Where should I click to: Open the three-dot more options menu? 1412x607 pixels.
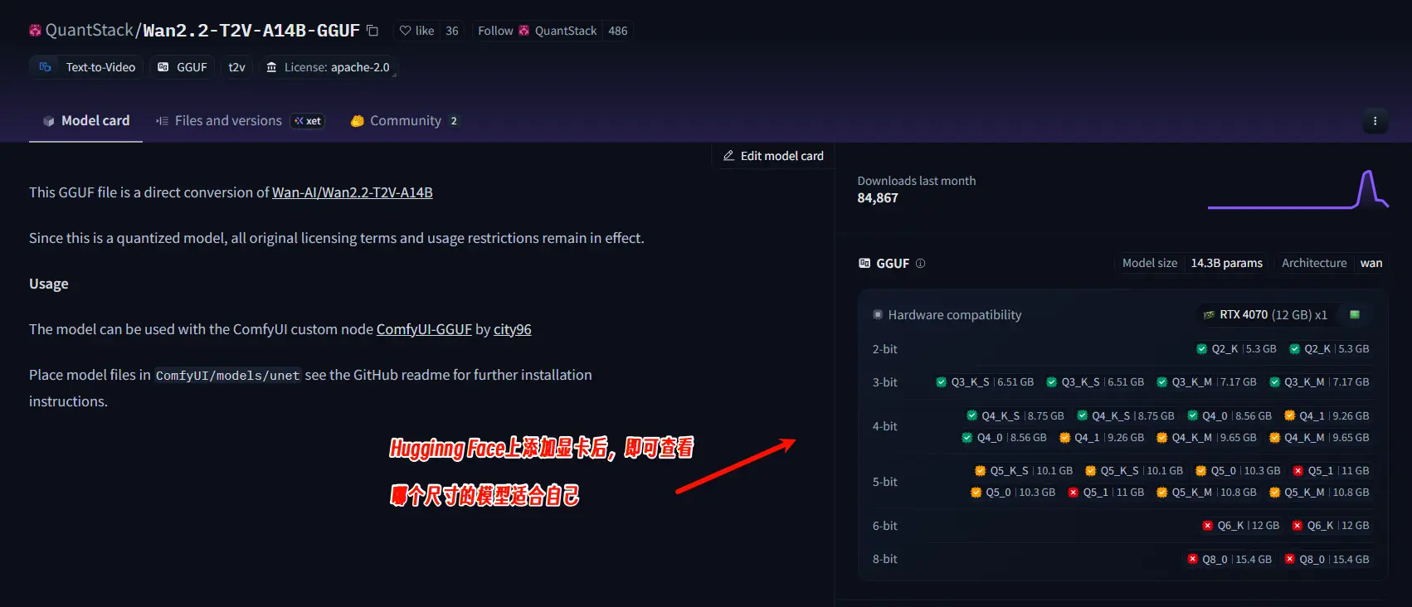coord(1375,121)
